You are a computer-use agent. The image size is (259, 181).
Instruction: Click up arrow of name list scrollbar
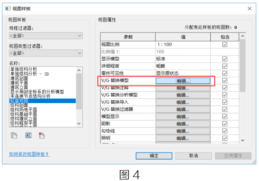(x=79, y=70)
